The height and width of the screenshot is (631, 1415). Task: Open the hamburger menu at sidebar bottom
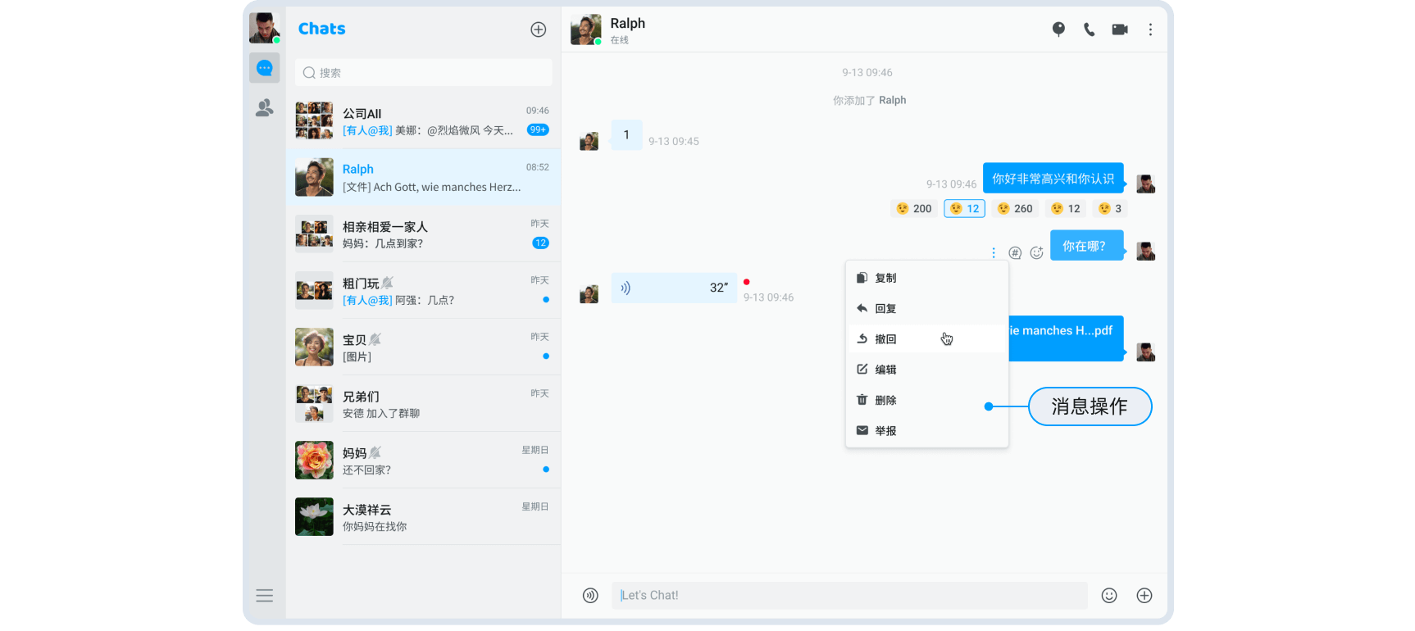click(x=264, y=596)
